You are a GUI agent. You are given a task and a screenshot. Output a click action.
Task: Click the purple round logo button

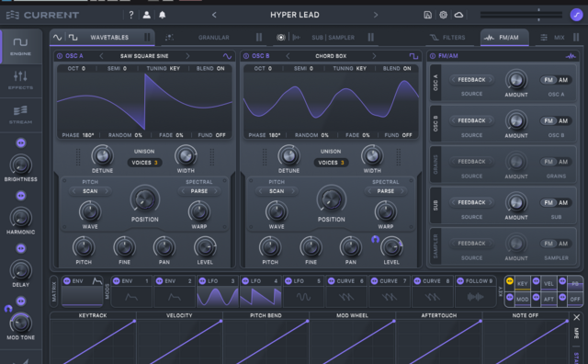click(x=576, y=15)
